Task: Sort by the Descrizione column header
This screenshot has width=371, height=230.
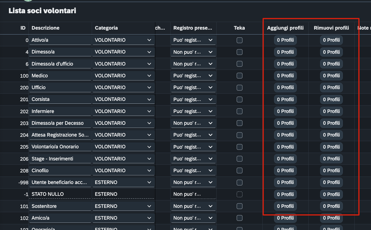Action: click(45, 28)
